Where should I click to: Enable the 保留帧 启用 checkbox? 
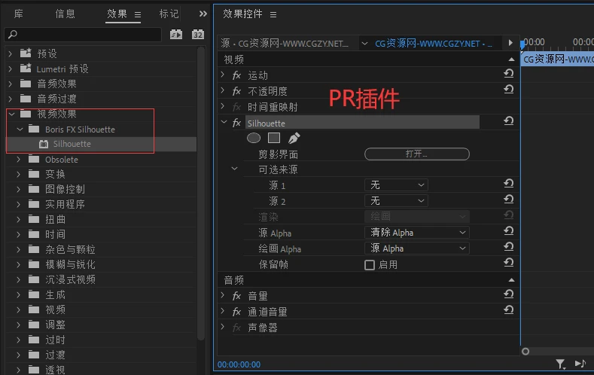370,264
